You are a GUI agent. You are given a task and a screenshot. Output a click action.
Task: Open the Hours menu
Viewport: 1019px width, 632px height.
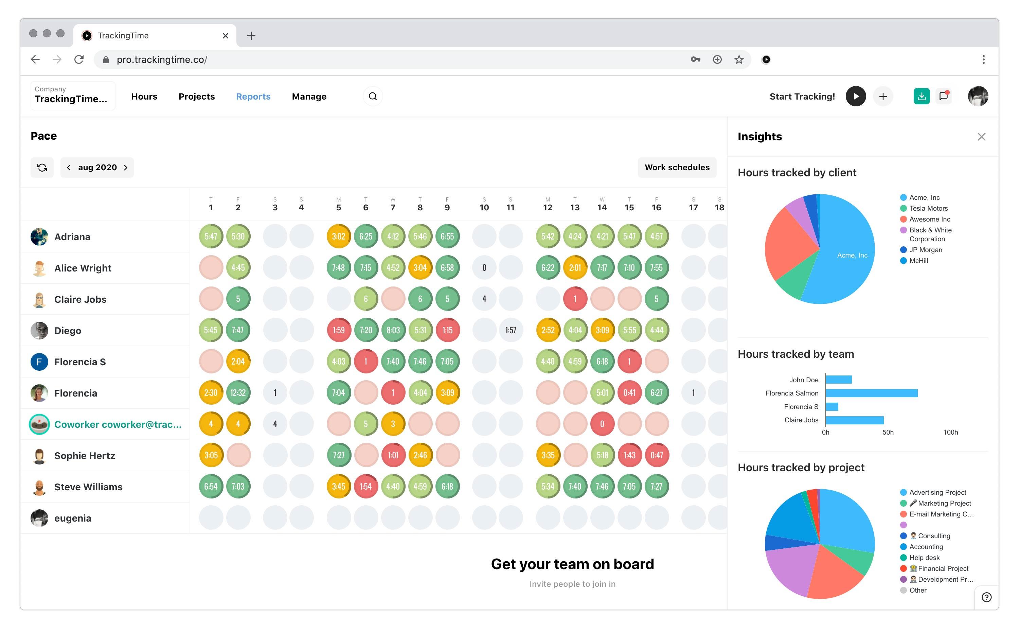click(x=144, y=96)
